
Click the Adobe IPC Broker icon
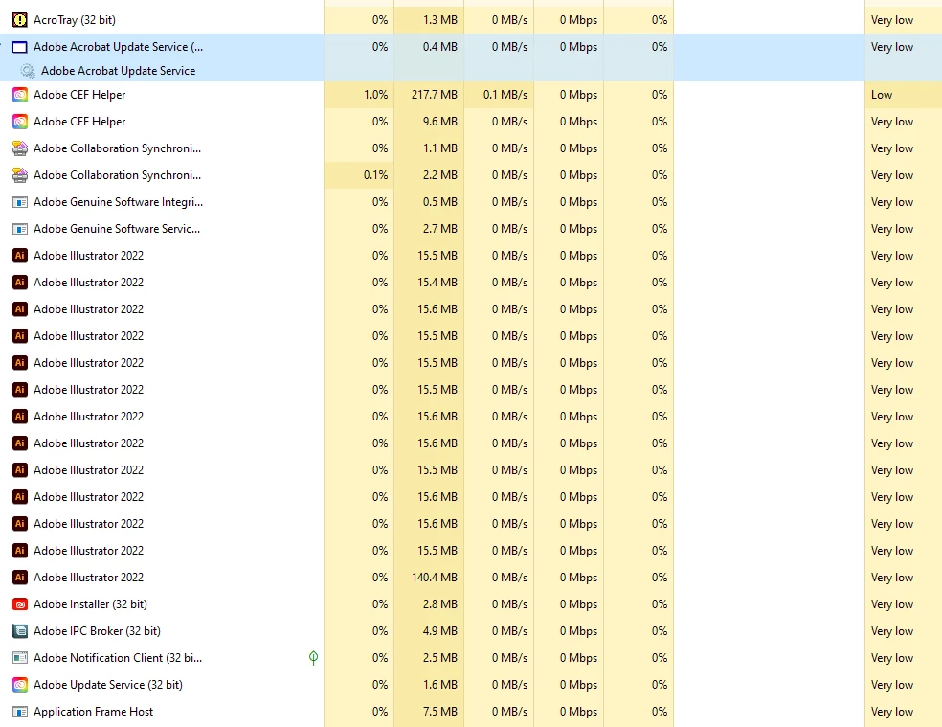tap(20, 631)
